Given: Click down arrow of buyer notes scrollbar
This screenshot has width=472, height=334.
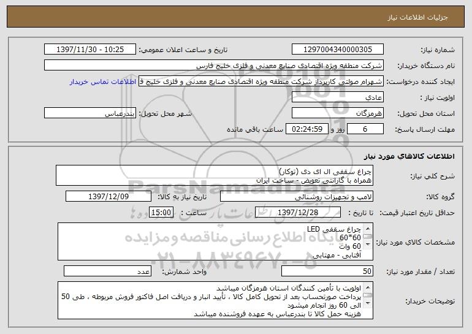Looking at the screenshot, I should coord(368,304).
